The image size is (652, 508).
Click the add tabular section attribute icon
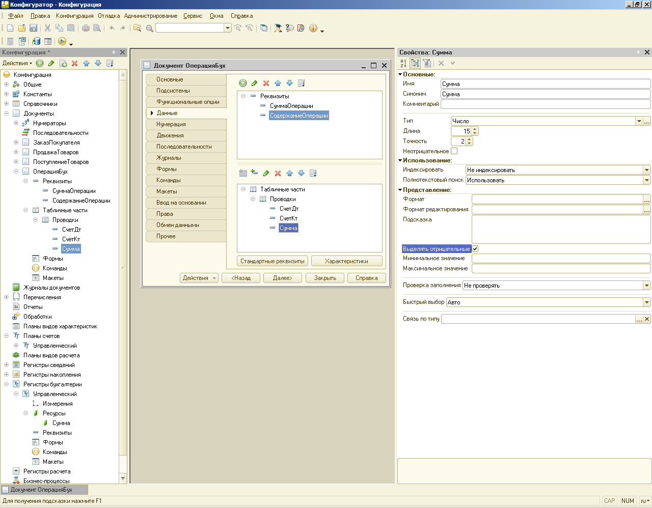[x=254, y=173]
